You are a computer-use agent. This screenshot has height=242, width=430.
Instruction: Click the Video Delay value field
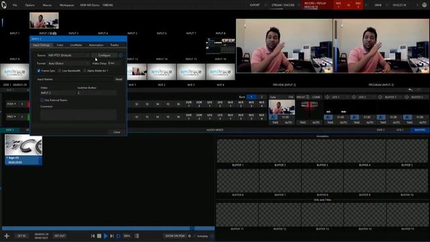click(x=114, y=63)
